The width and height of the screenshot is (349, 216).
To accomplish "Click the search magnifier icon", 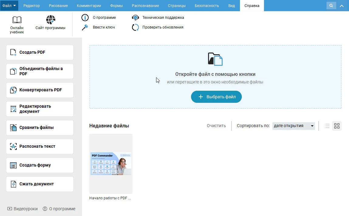I will tap(331, 5).
